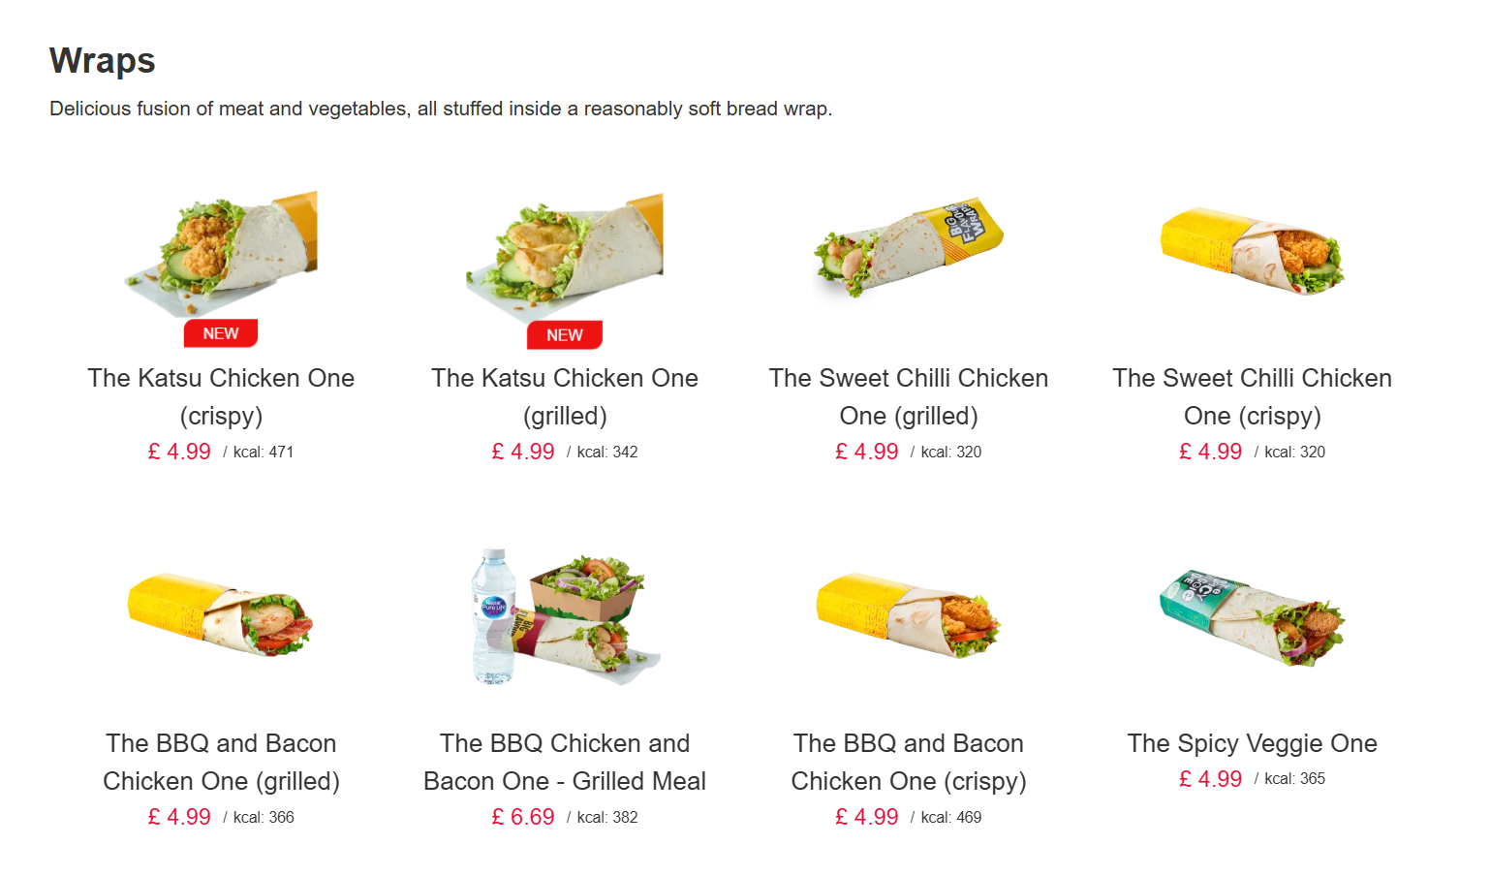Open "The Spicy Veggie One" title link
This screenshot has height=876, width=1490.
[x=1252, y=743]
